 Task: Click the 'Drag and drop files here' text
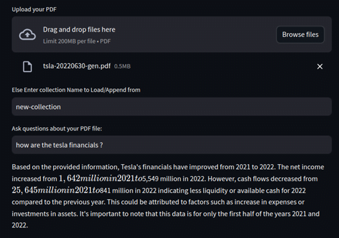(79, 30)
